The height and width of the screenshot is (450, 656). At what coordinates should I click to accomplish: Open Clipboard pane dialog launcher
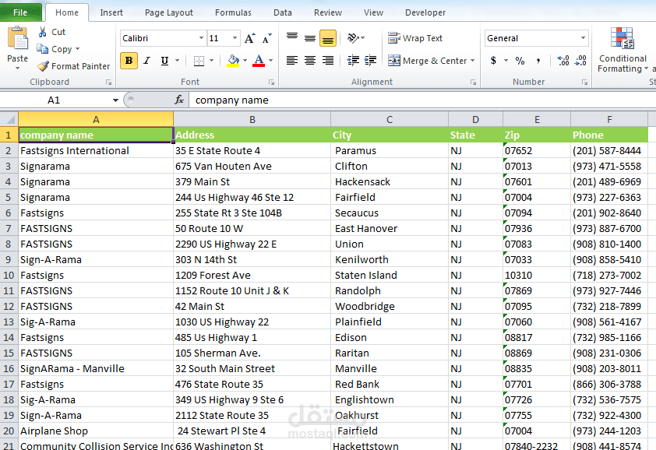coord(109,83)
